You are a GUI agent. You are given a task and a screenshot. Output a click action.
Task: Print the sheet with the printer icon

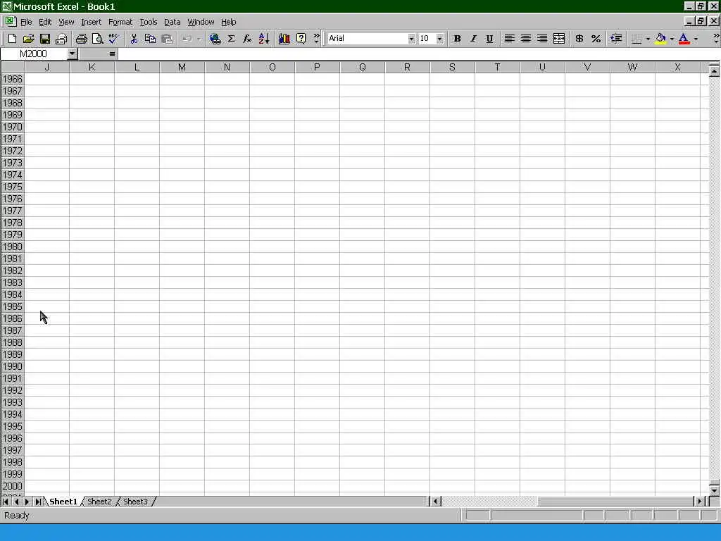point(82,39)
